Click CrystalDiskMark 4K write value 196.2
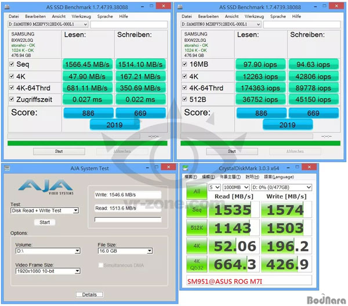This screenshot has width=348, height=306. coord(287,246)
